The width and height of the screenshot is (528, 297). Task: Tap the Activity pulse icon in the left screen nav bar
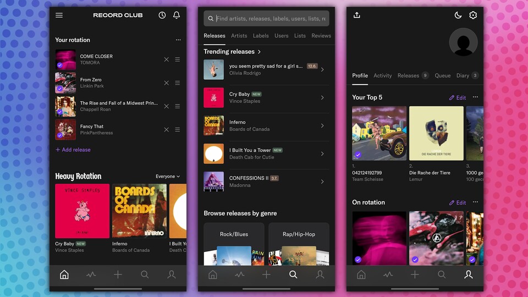pyautogui.click(x=91, y=275)
